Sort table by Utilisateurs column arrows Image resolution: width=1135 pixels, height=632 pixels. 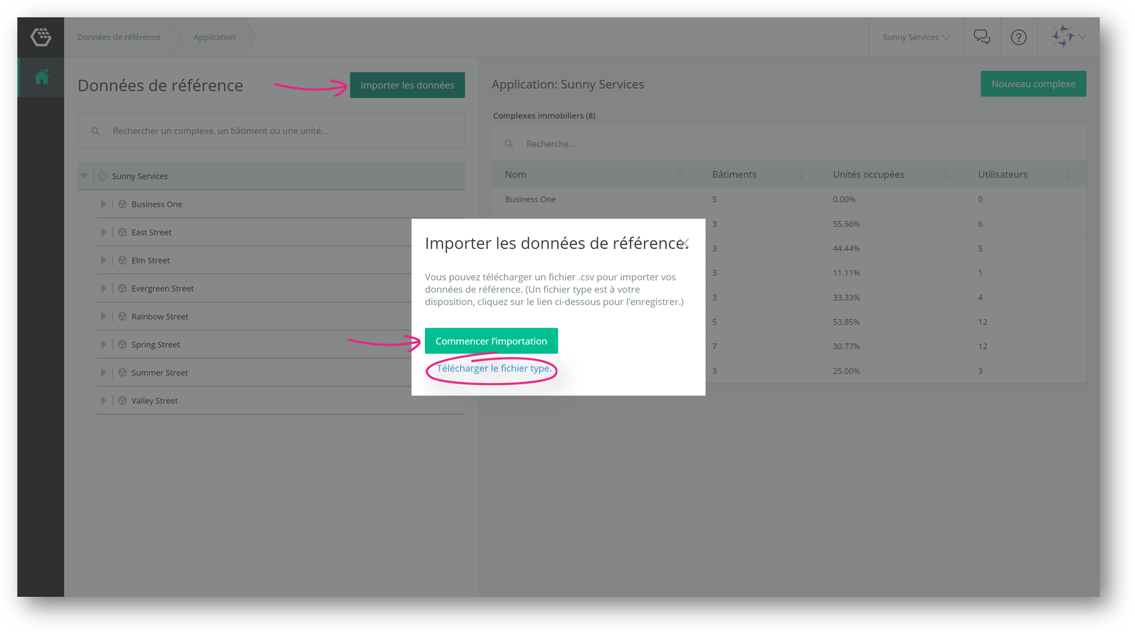(x=1068, y=174)
